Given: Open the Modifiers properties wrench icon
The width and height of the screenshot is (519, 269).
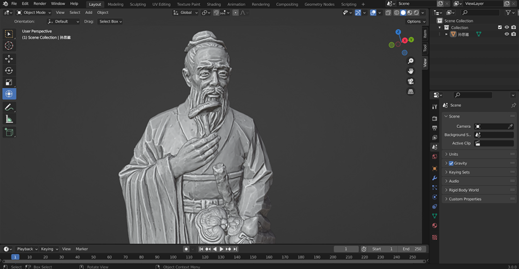Looking at the screenshot, I should pos(435,178).
